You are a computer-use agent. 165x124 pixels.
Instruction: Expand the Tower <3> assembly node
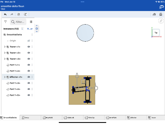[x=5, y=59]
